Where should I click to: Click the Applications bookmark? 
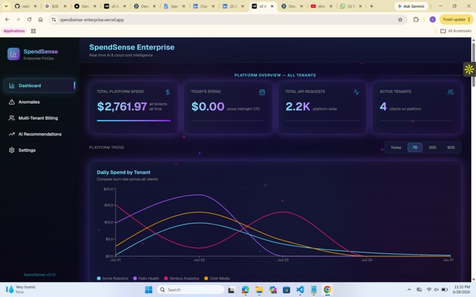pyautogui.click(x=14, y=31)
